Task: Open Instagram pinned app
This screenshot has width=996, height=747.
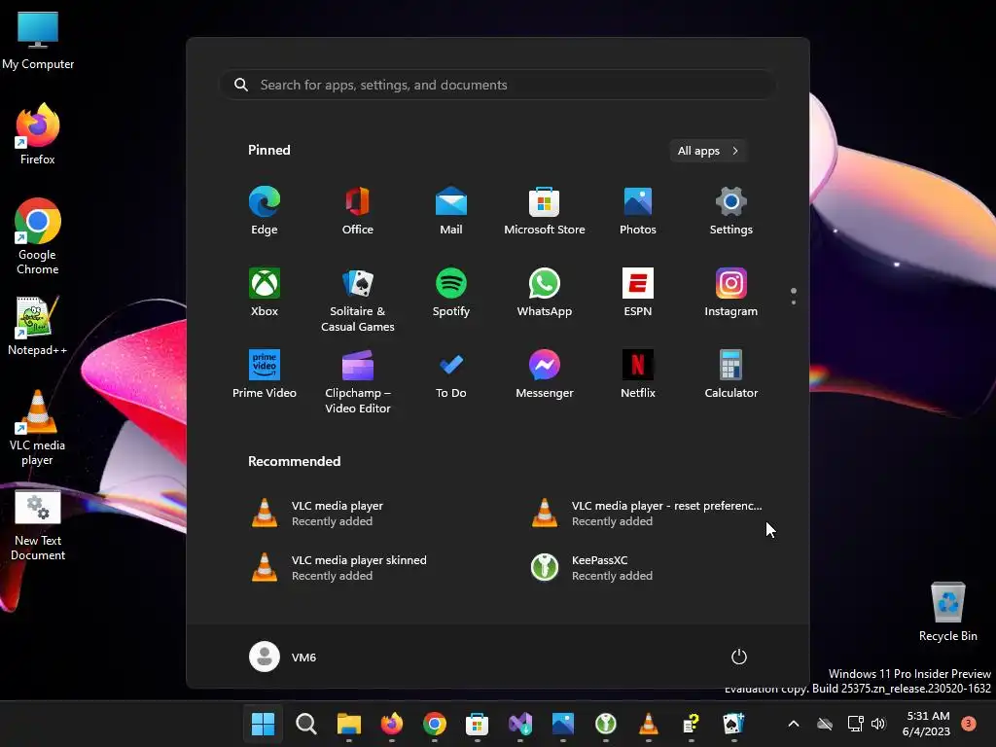Action: [731, 292]
